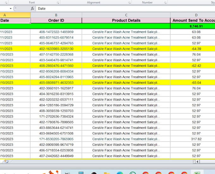Select the amount 317.82
The height and width of the screenshot is (174, 215).
pyautogui.click(x=193, y=139)
